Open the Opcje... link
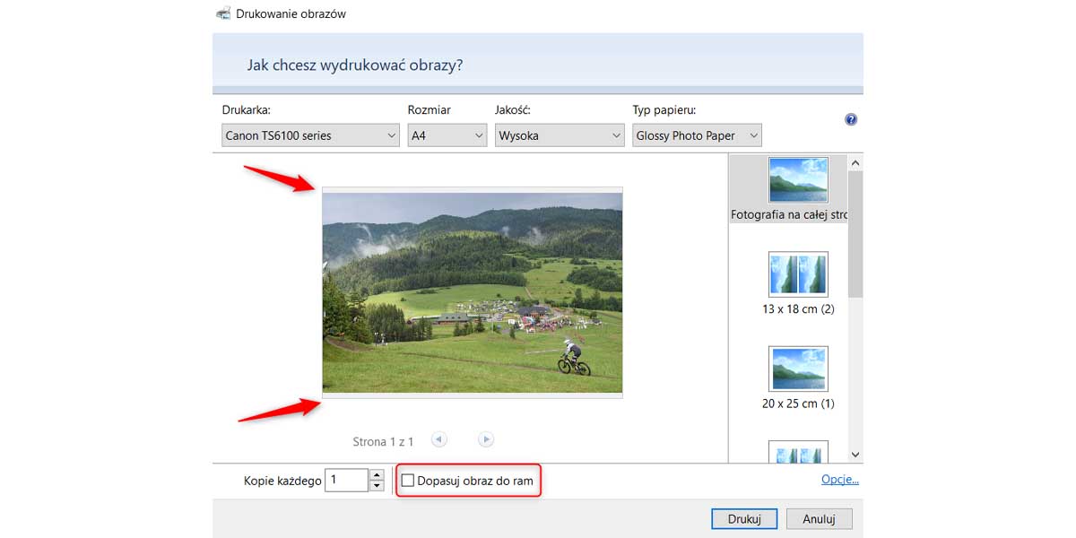Viewport: 1076px width, 538px height. tap(839, 480)
